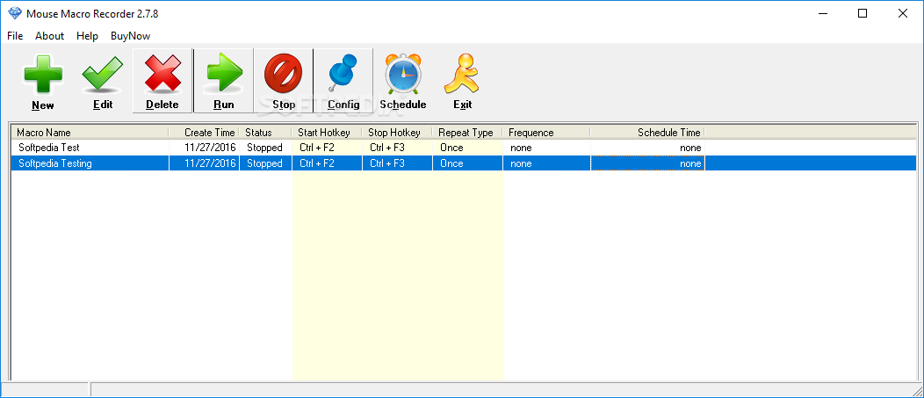Open the File menu

click(15, 36)
